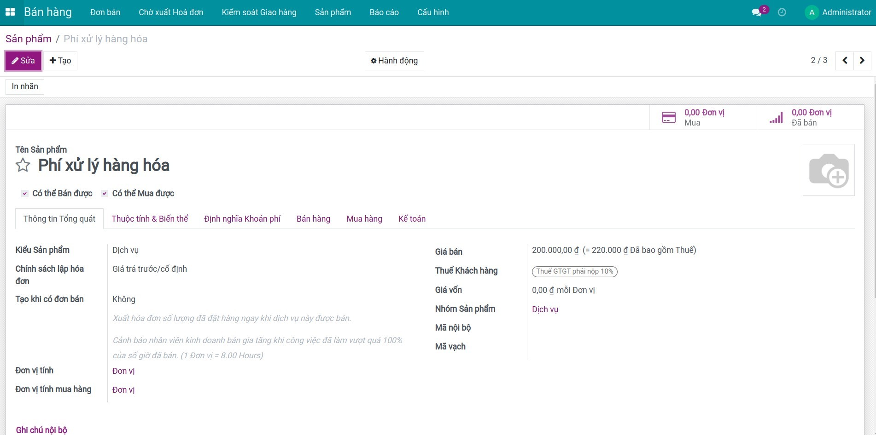Viewport: 876px width, 435px height.
Task: Click 'Sản phẩm' breadcrumb link
Action: (x=29, y=39)
